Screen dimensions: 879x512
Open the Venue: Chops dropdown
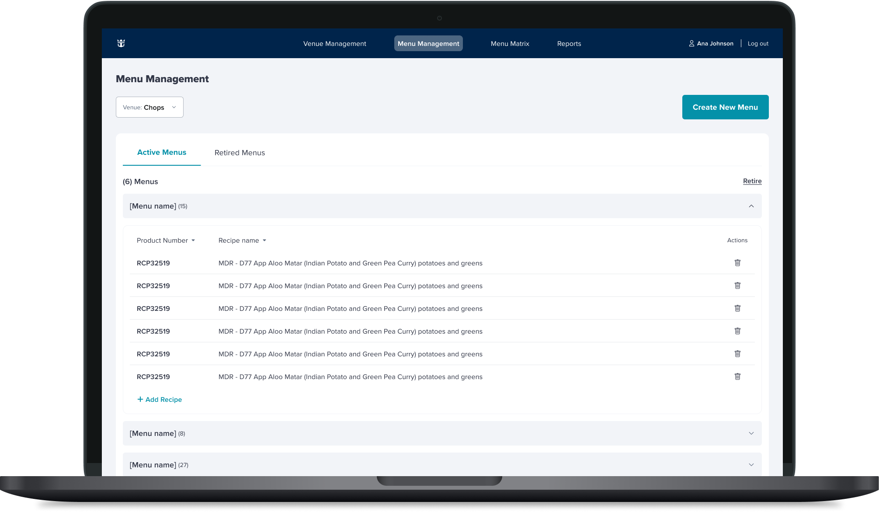coord(149,107)
